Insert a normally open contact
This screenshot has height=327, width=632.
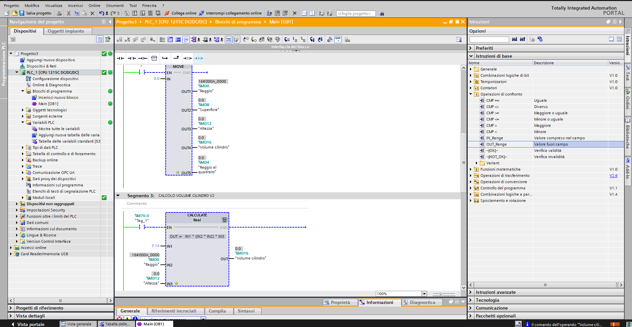(x=121, y=58)
